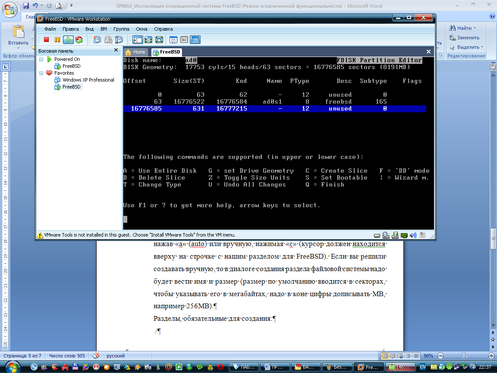
Task: Click the word count in status bar
Action: [x=67, y=356]
